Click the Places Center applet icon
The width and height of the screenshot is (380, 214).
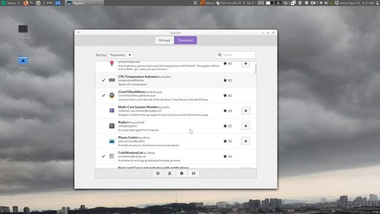(x=112, y=141)
